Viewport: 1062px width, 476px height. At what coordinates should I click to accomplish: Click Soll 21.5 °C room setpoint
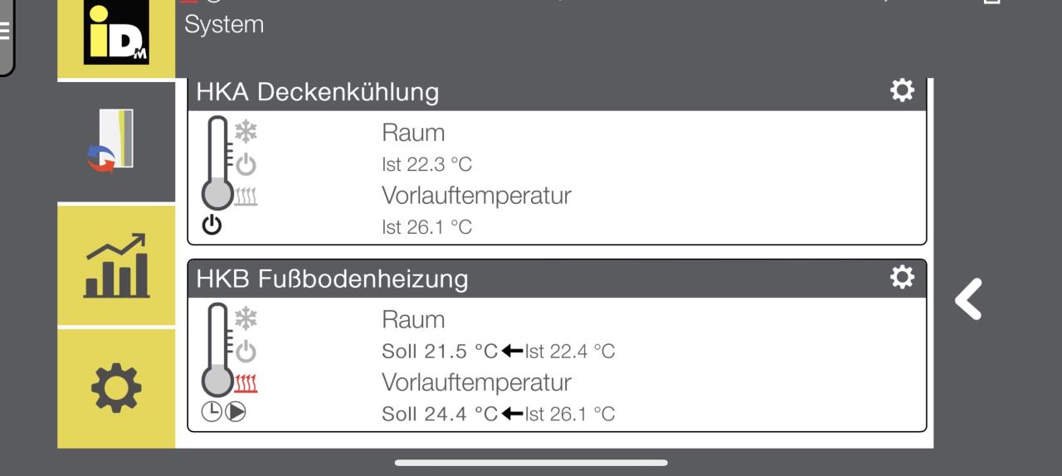[440, 351]
